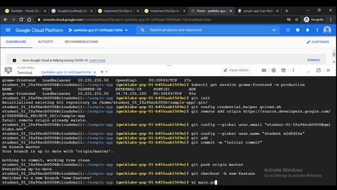Click the Open Editor button
This screenshot has width=337, height=190.
[x=236, y=70]
